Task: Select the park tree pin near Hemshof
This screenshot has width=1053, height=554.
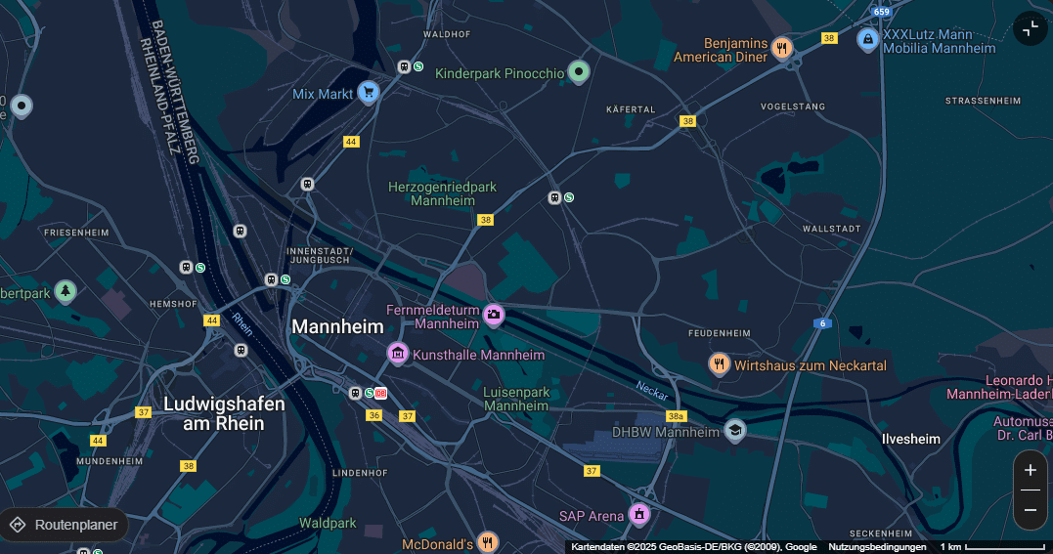Action: 66,291
